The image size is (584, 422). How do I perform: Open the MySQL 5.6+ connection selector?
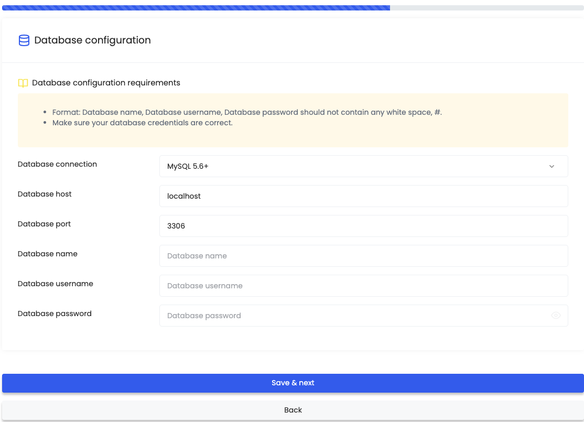[x=356, y=166]
